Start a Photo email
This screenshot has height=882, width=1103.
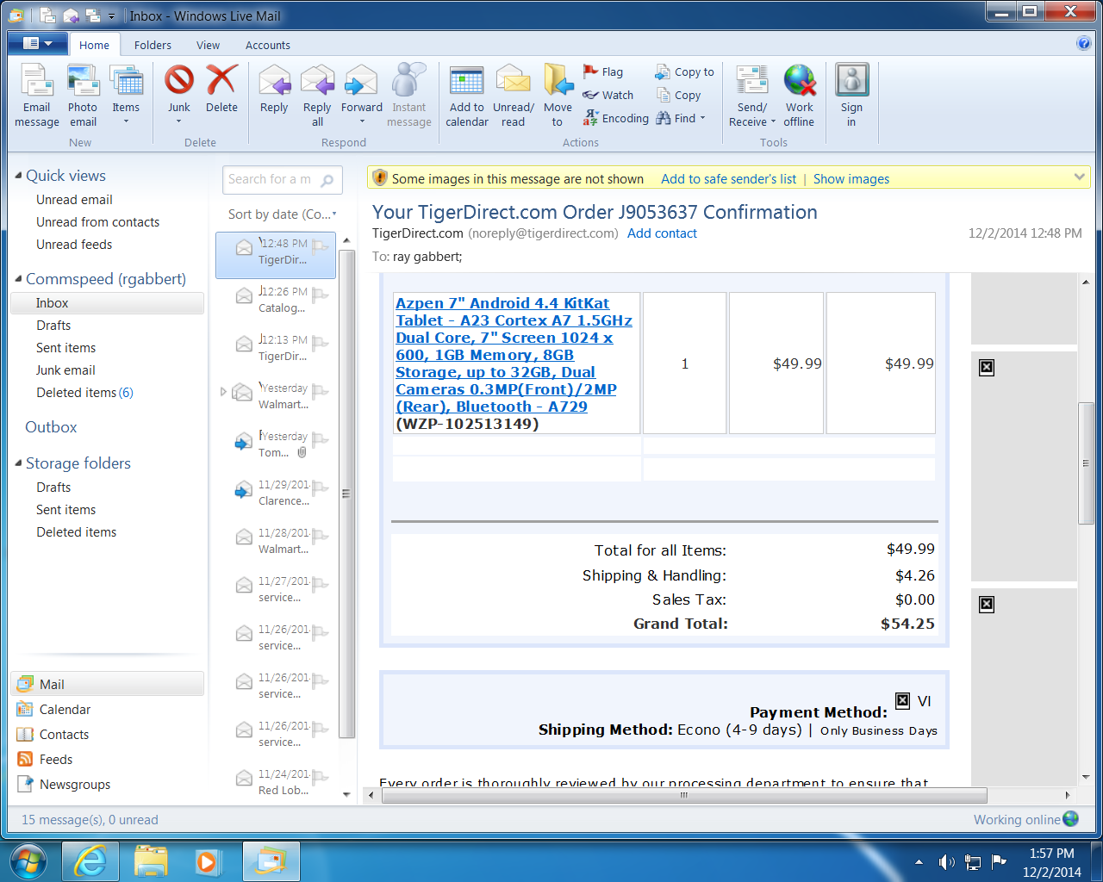(83, 96)
